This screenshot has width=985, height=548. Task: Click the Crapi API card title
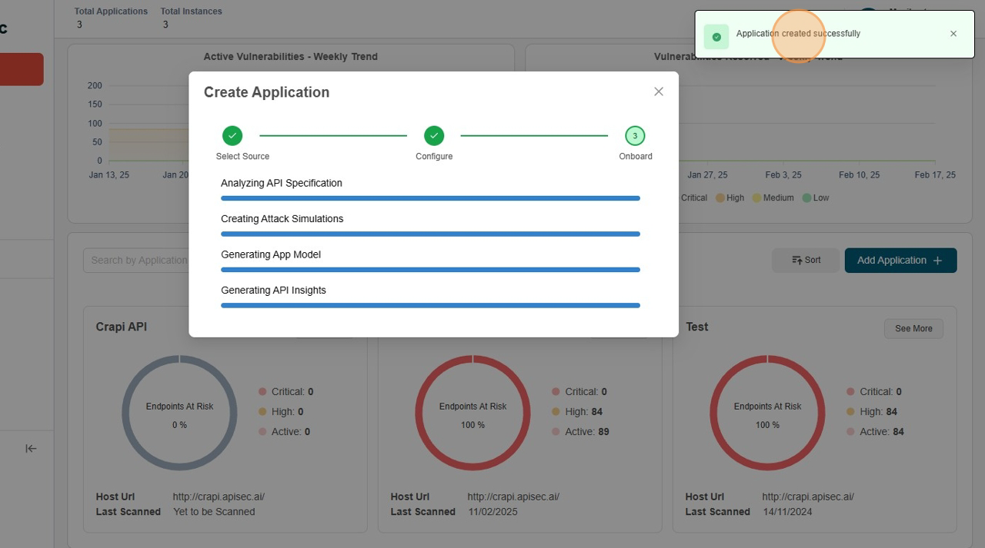click(x=122, y=327)
